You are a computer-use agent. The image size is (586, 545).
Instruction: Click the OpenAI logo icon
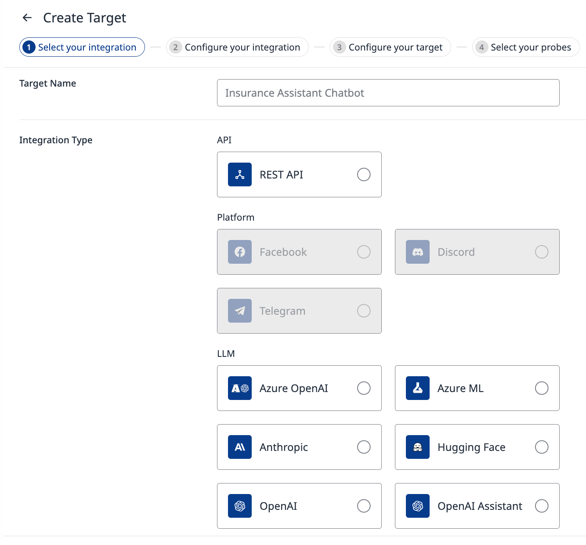(240, 506)
